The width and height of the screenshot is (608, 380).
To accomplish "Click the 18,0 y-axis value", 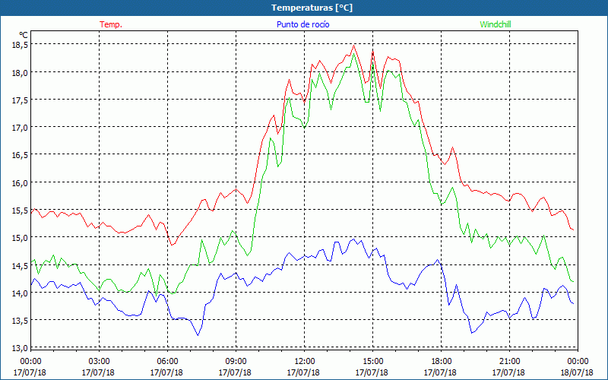I will click(20, 72).
